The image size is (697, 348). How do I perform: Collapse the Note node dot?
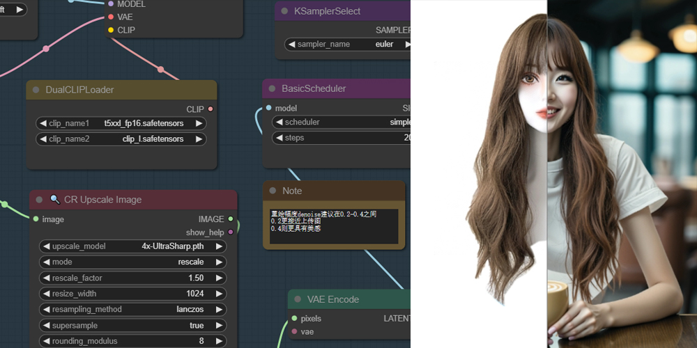273,191
